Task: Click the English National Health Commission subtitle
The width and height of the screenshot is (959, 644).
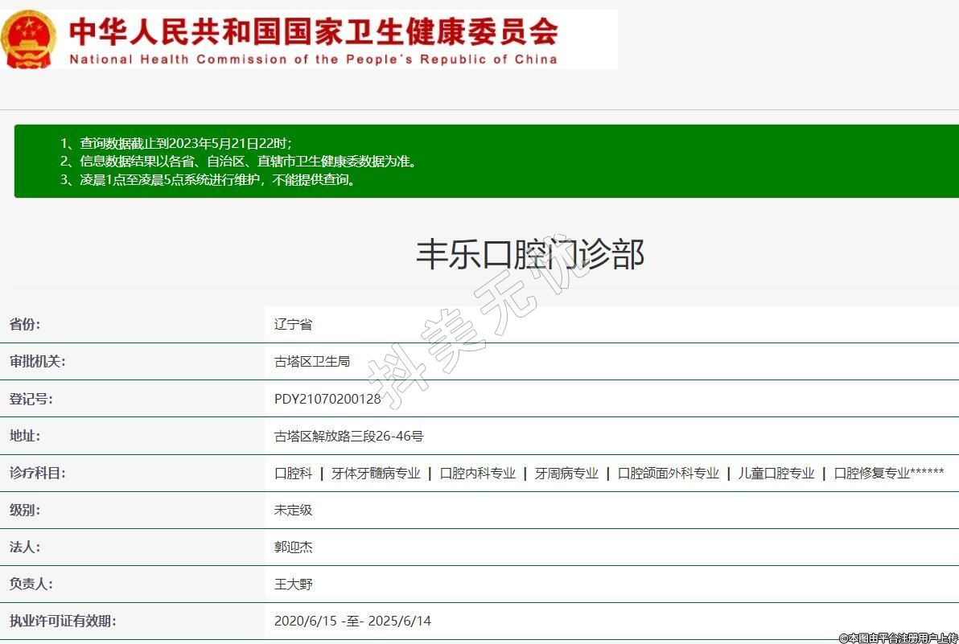Action: [313, 59]
